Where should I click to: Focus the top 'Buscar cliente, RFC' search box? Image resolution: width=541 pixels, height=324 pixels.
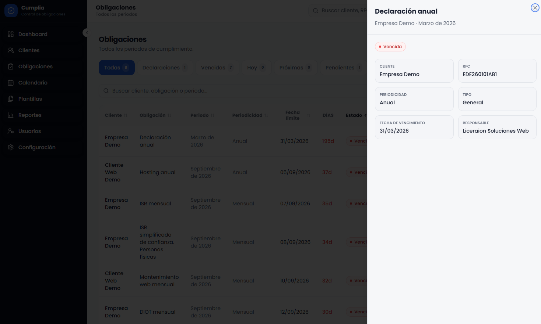click(338, 11)
